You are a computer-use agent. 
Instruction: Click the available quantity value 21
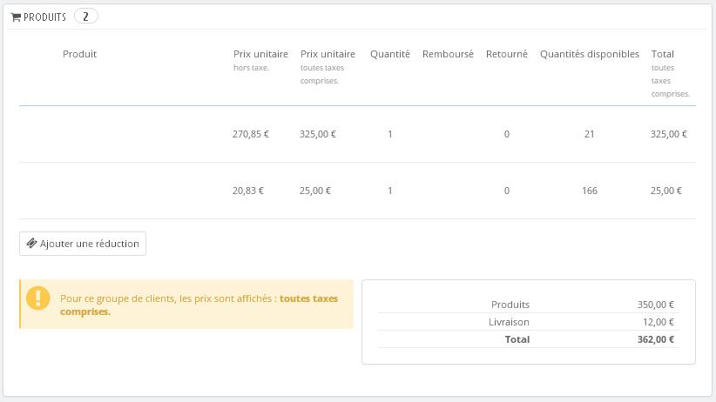point(590,134)
